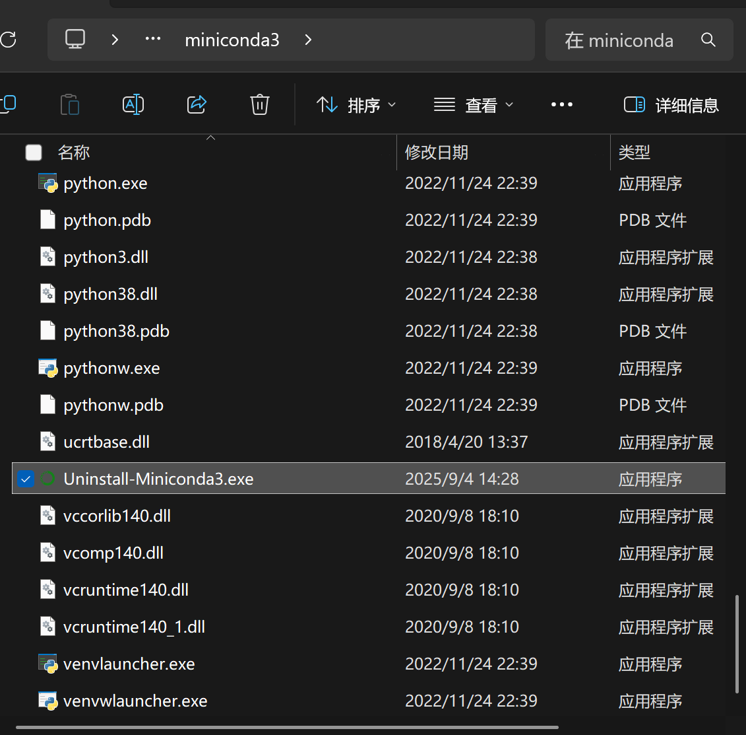Viewport: 746px width, 735px height.
Task: Click the ucrtbase.dll file icon
Action: [48, 442]
